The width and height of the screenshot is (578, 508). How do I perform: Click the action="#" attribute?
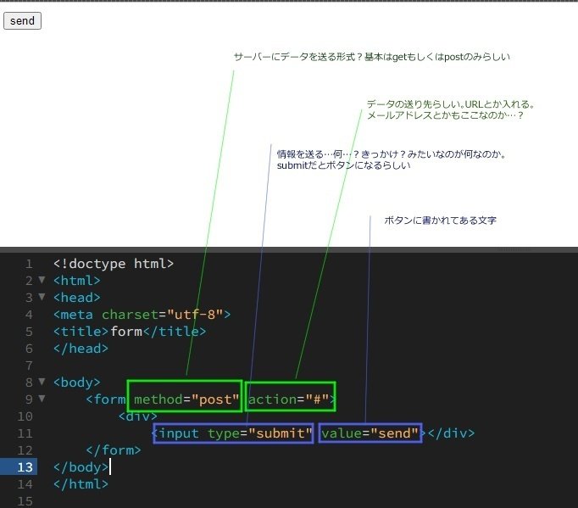coord(288,399)
